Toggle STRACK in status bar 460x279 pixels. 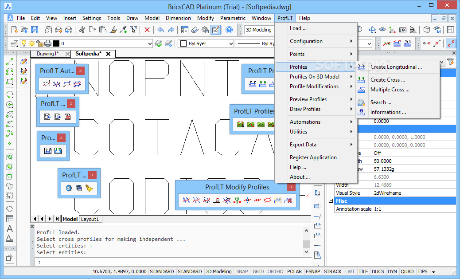click(x=333, y=271)
